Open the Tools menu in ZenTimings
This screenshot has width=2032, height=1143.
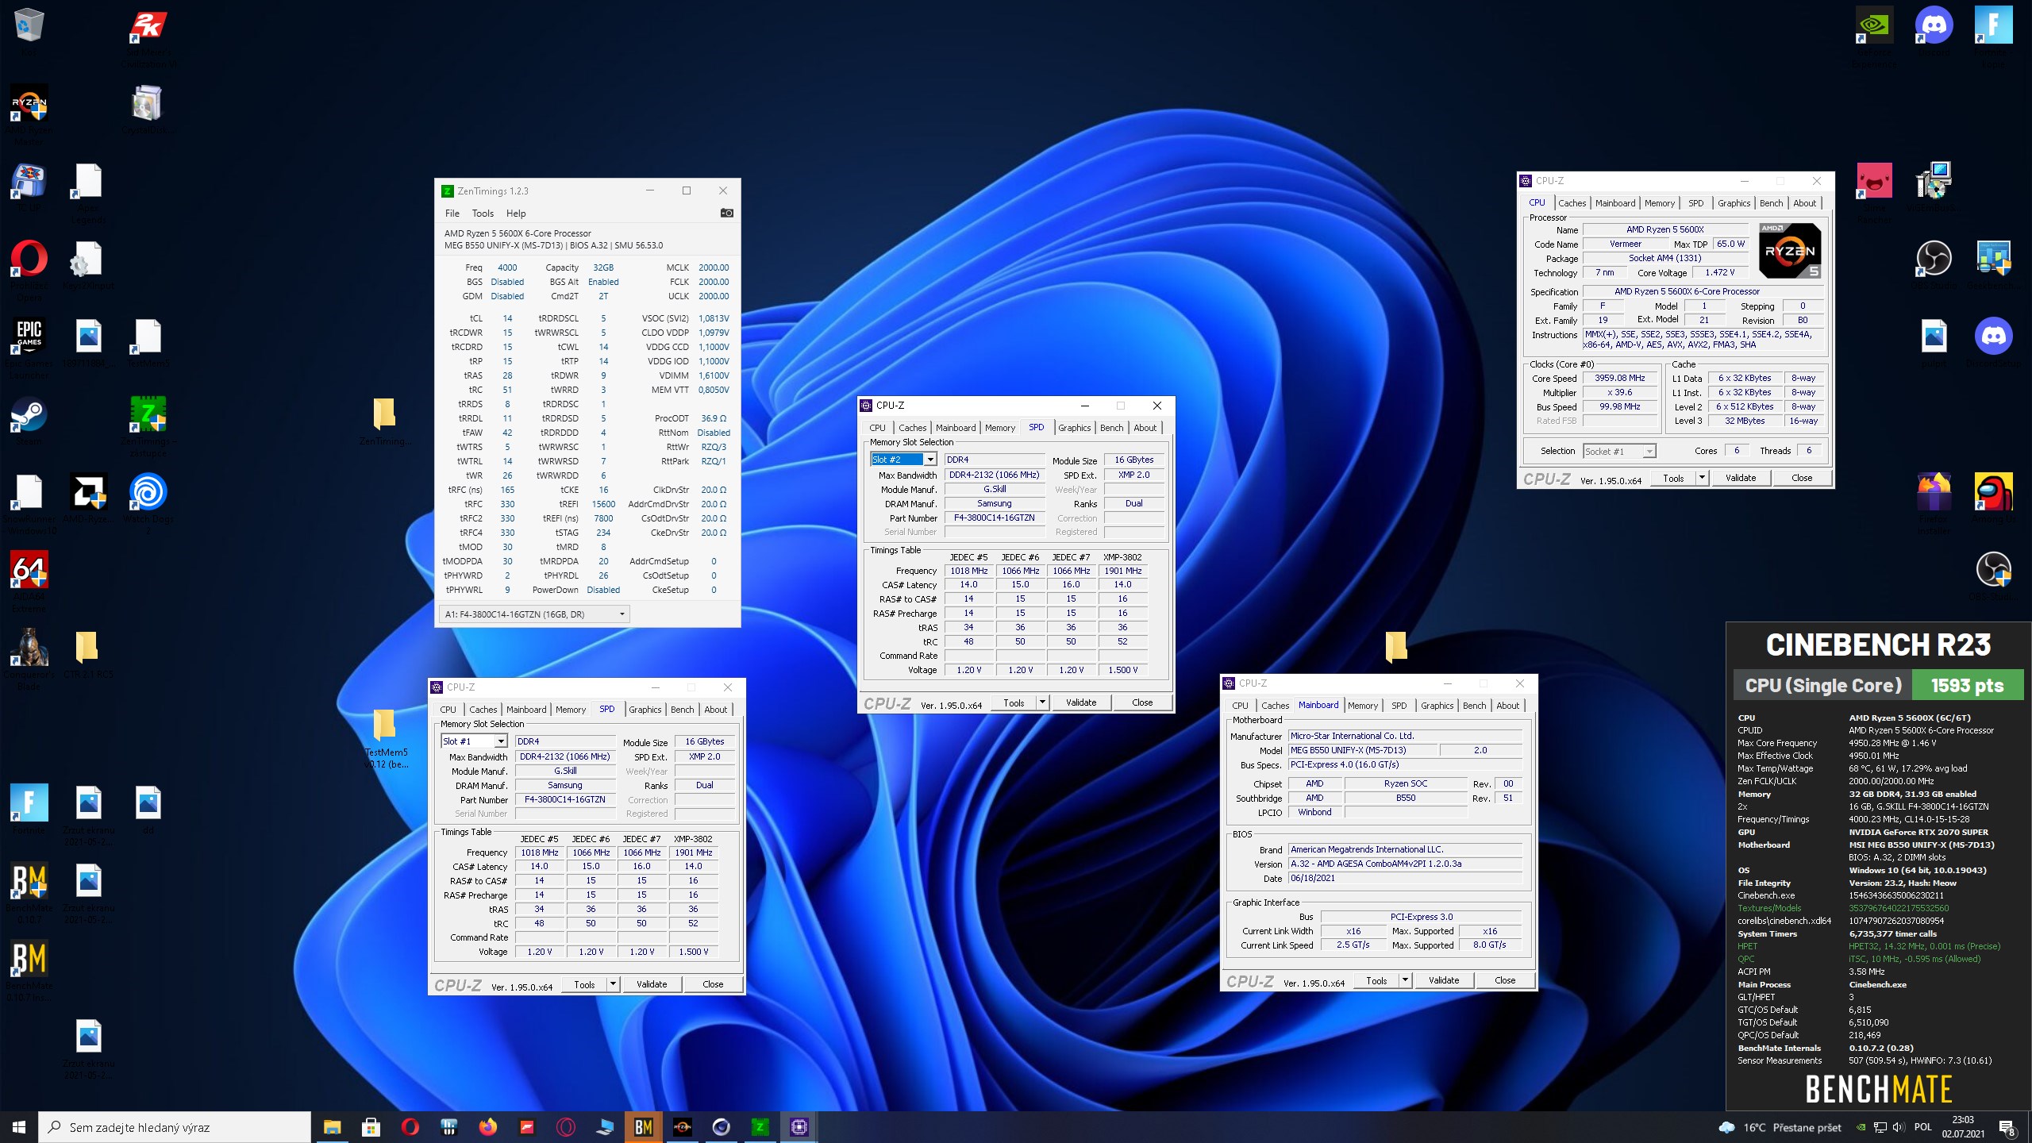point(483,213)
